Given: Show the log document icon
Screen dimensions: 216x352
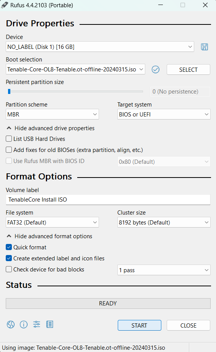Looking at the screenshot, I should [x=50, y=325].
